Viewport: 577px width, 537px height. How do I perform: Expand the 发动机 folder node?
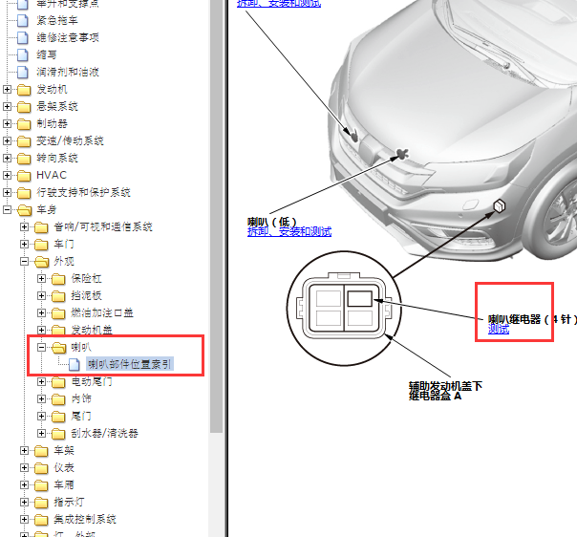pyautogui.click(x=7, y=89)
